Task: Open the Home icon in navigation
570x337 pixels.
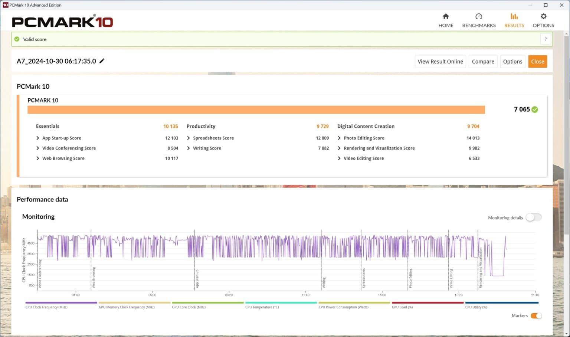Action: click(x=446, y=16)
